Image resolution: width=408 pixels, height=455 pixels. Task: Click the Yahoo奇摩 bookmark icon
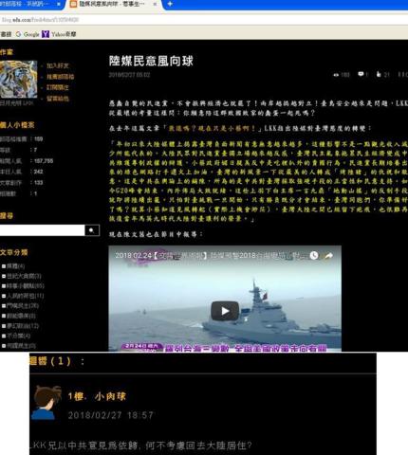click(x=46, y=34)
